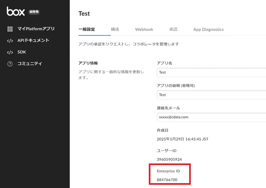The width and height of the screenshot is (266, 188).
Task: Click the Enterprise ID value 884766700
Action: point(167,180)
